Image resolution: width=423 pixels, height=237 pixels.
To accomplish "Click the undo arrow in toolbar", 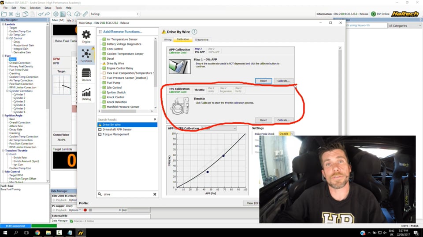I will coord(41,14).
